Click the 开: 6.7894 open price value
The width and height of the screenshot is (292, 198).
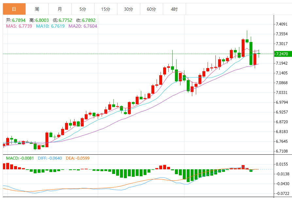[x=16, y=20]
